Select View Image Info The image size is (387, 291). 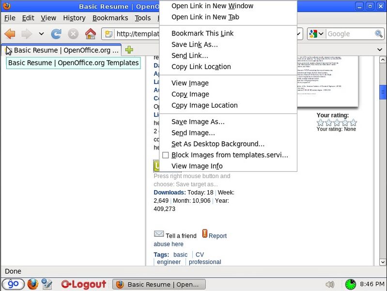pyautogui.click(x=228, y=166)
